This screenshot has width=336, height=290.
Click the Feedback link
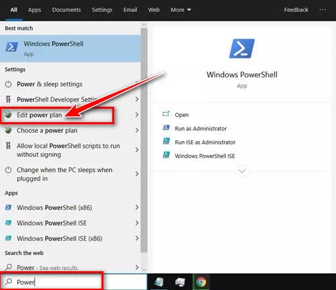click(296, 10)
